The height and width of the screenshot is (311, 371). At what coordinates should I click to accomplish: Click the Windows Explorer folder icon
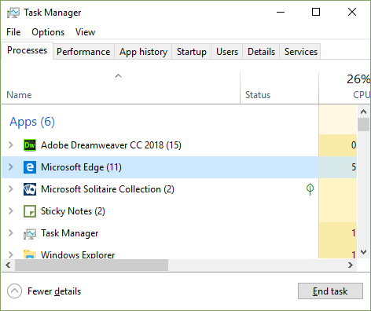[x=30, y=254]
